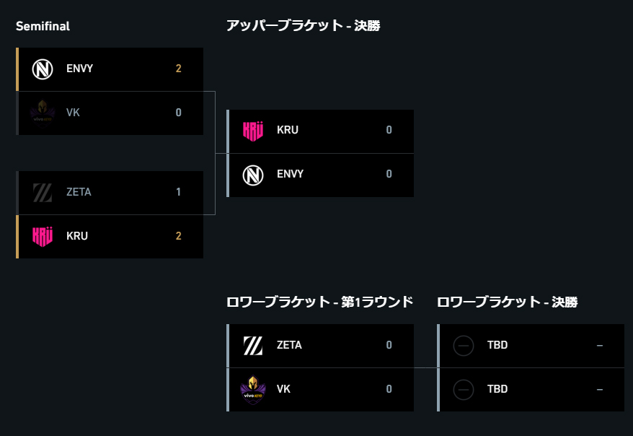
Task: Open the ENVY team name in Semifinal
Action: tap(79, 69)
